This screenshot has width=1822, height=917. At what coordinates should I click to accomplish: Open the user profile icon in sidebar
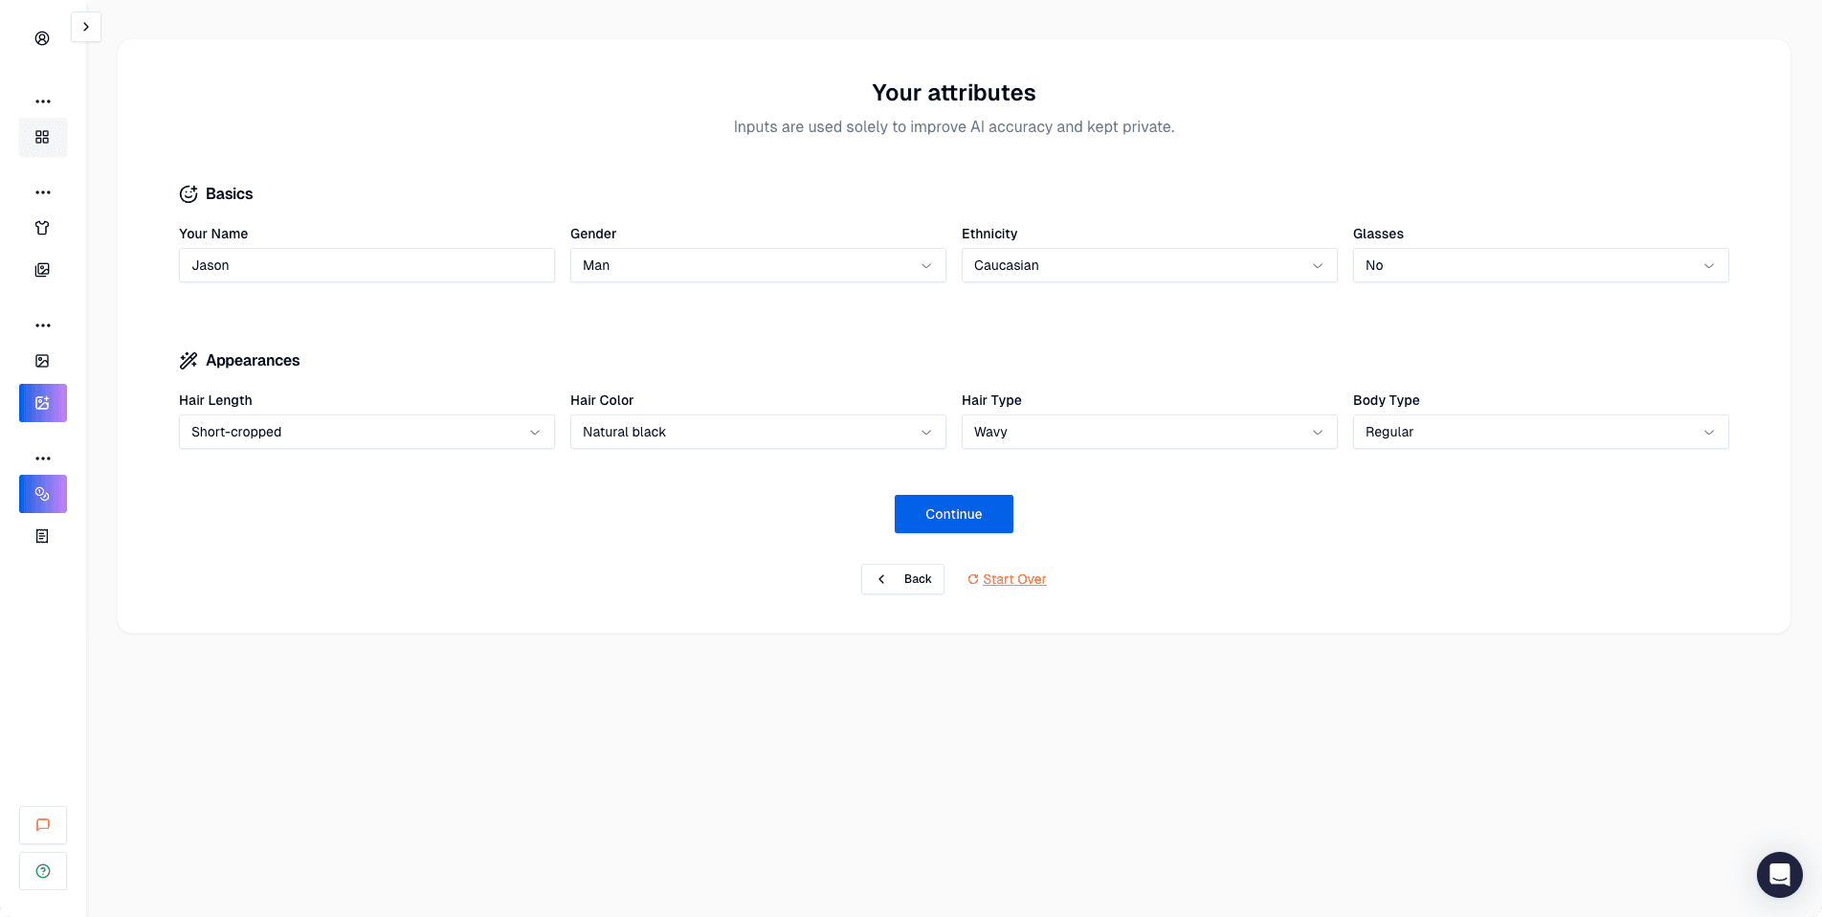coord(42,38)
